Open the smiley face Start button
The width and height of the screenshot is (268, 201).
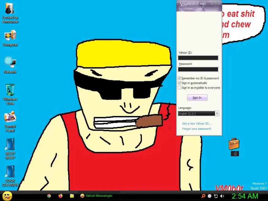click(7, 196)
